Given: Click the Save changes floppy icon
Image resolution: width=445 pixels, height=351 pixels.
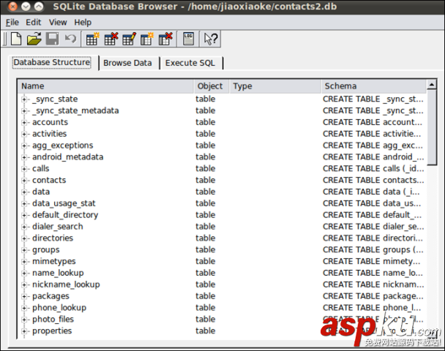Looking at the screenshot, I should point(52,39).
